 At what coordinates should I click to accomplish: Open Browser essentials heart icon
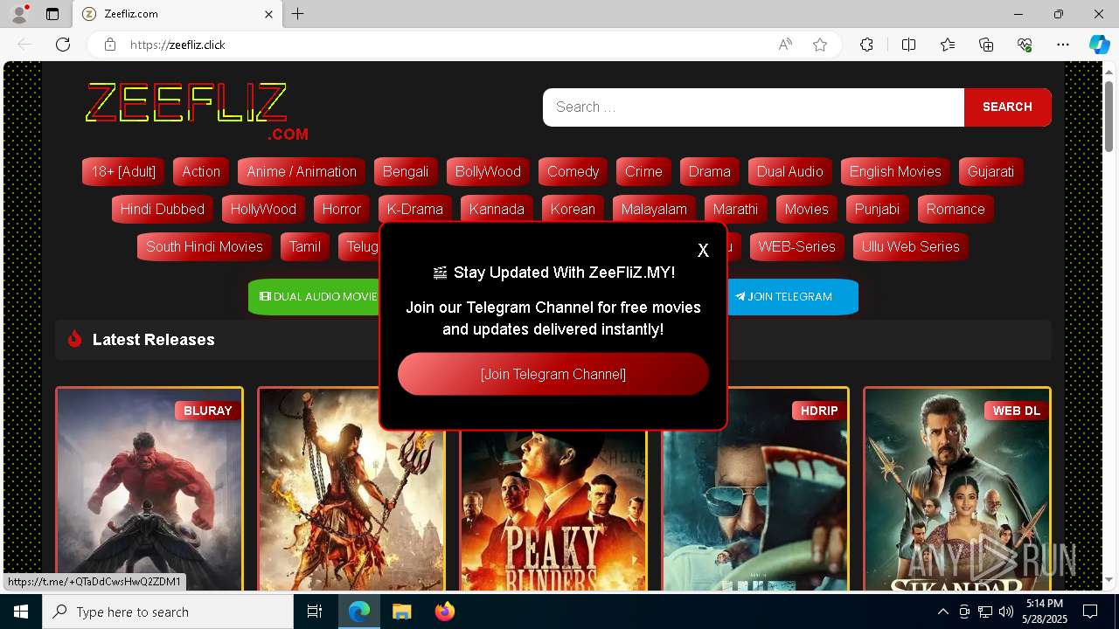[x=1025, y=45]
